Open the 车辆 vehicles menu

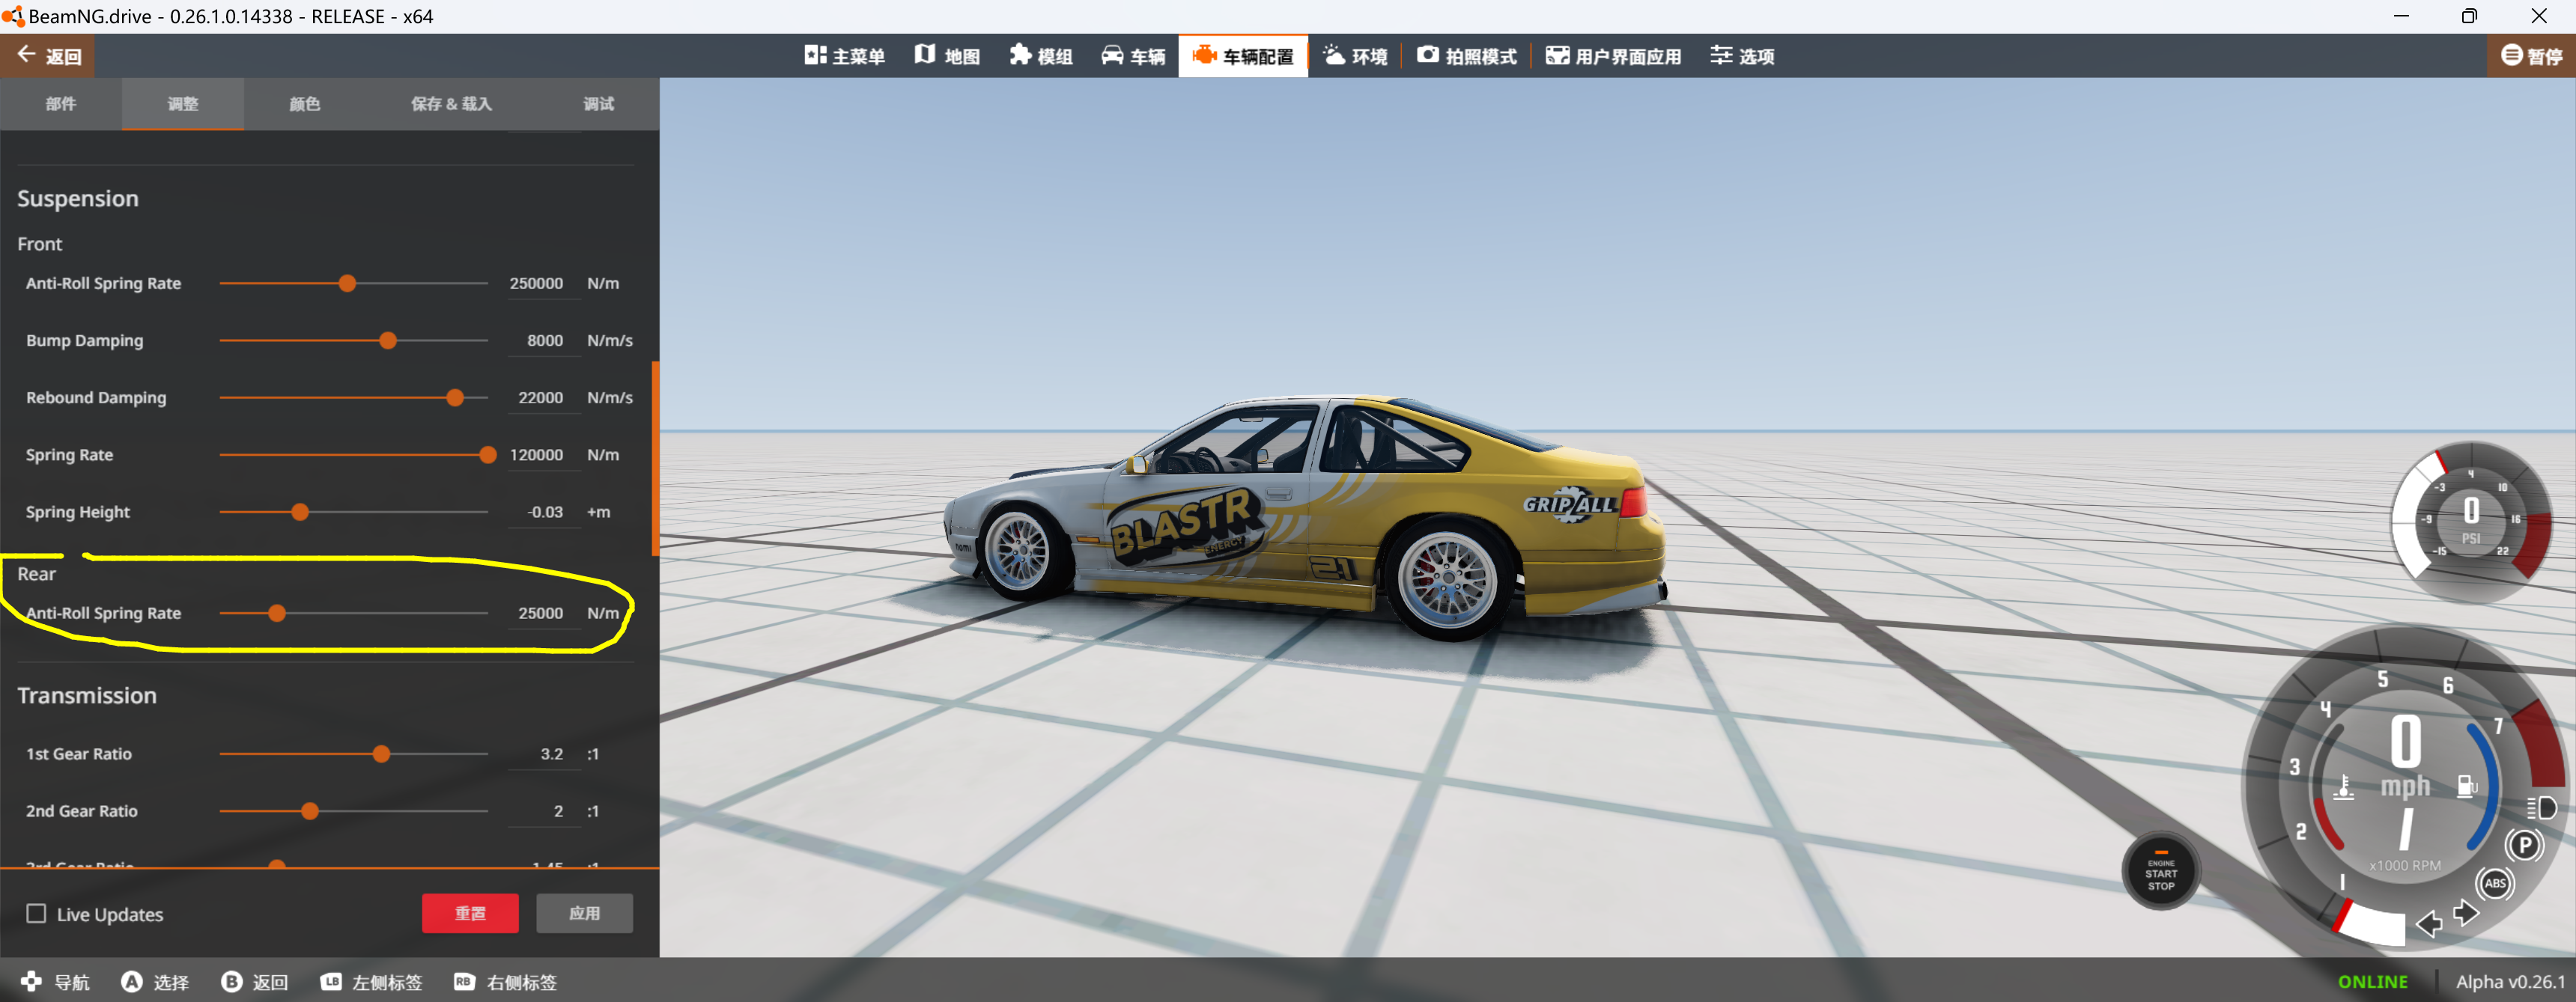point(1133,56)
